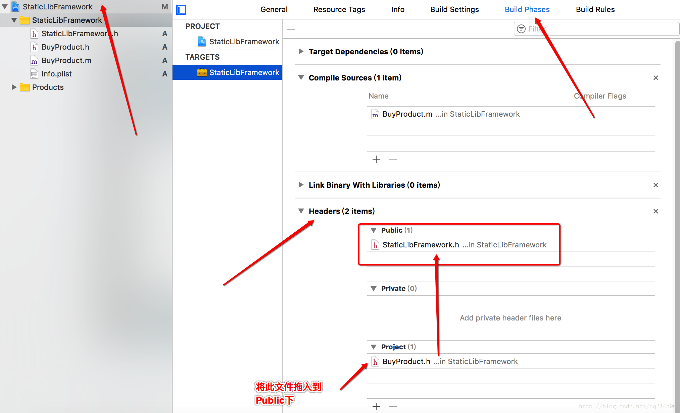Add a new build phase with plus icon
Viewport: 680px width, 413px height.
point(291,29)
